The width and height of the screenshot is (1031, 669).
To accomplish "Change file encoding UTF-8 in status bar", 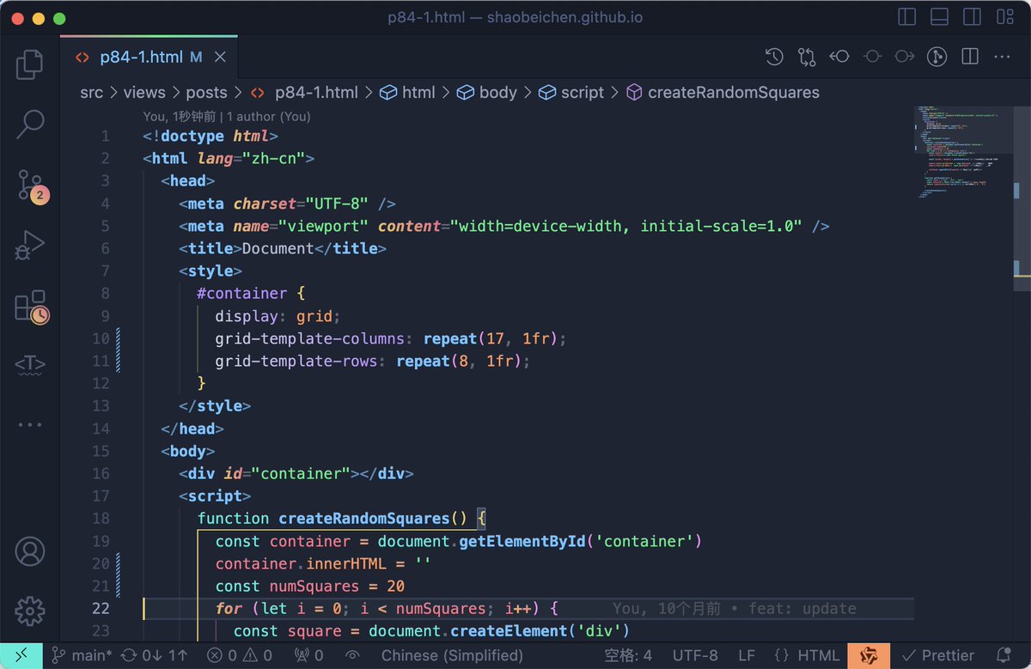I will tap(695, 655).
